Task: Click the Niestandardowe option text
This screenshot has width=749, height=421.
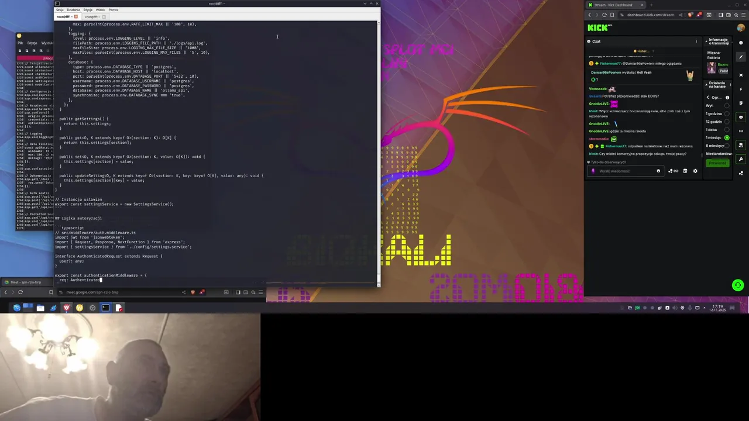Action: click(719, 154)
